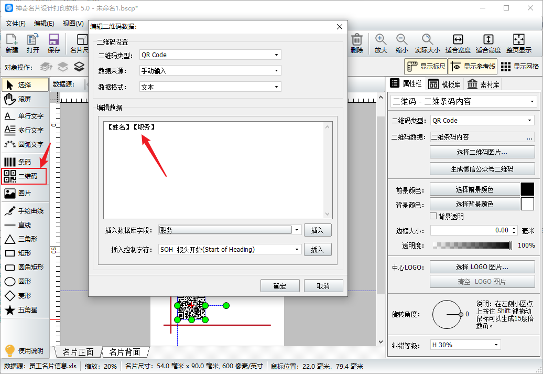Open the 纠错等级 H 30% dropdown
Image resolution: width=543 pixels, height=374 pixels.
coord(465,345)
